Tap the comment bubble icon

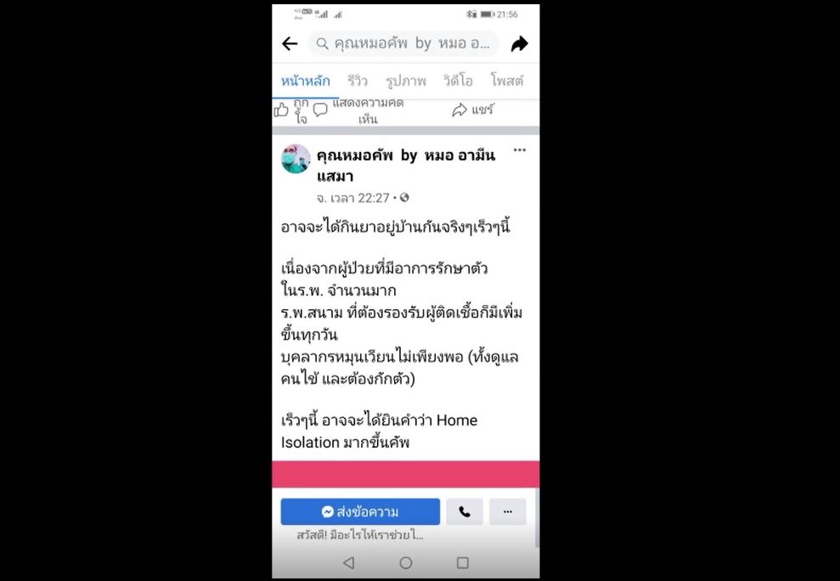pyautogui.click(x=320, y=110)
